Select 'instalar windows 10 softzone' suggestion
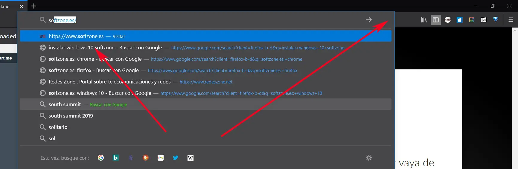Image resolution: width=518 pixels, height=169 pixels. (x=206, y=48)
